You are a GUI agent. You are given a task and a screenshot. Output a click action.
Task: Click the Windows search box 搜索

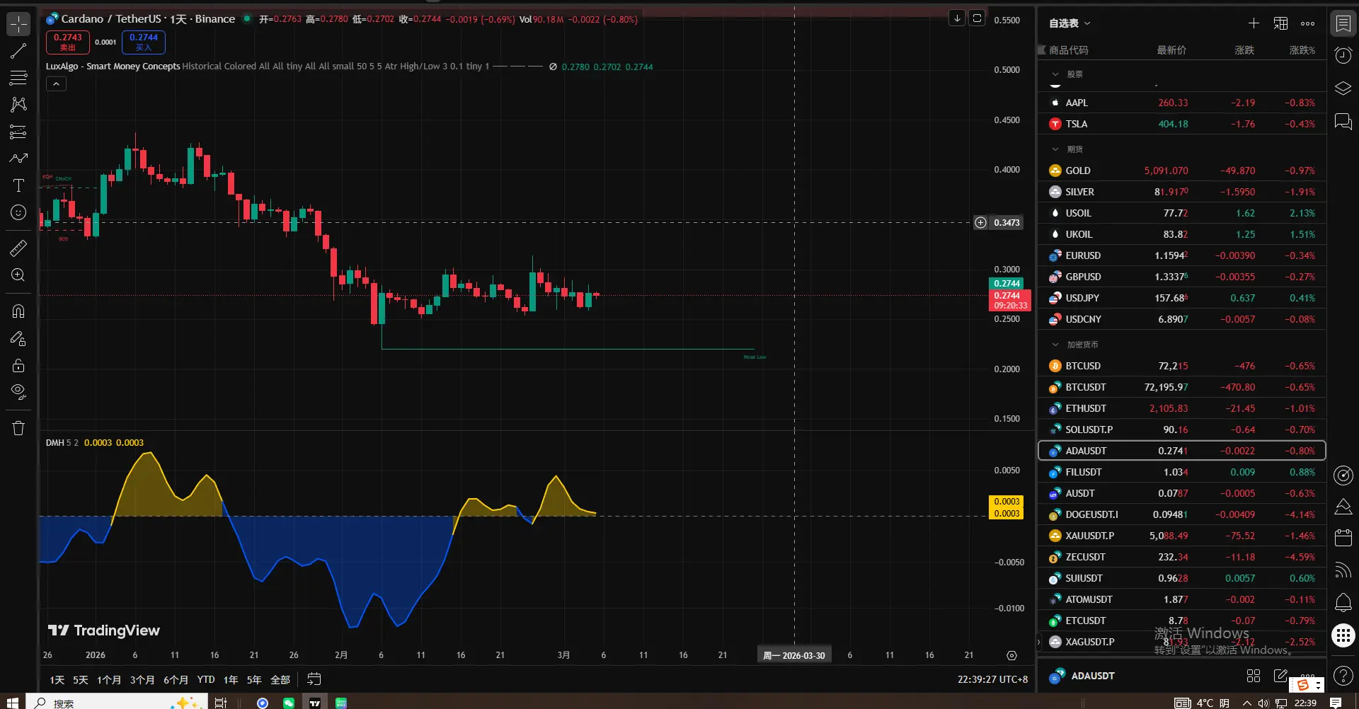tap(117, 703)
